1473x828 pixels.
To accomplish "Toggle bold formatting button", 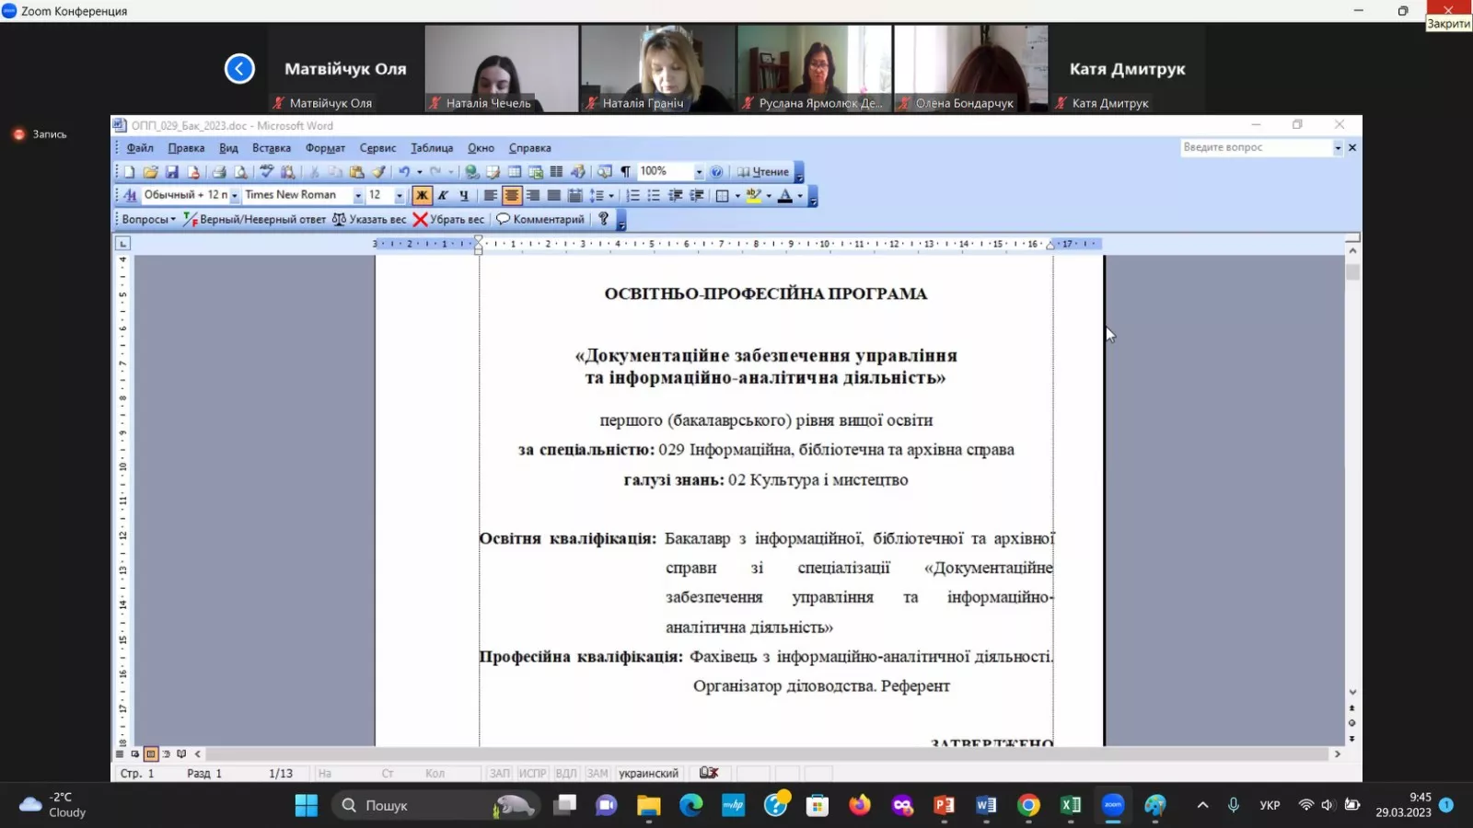I will click(x=422, y=196).
